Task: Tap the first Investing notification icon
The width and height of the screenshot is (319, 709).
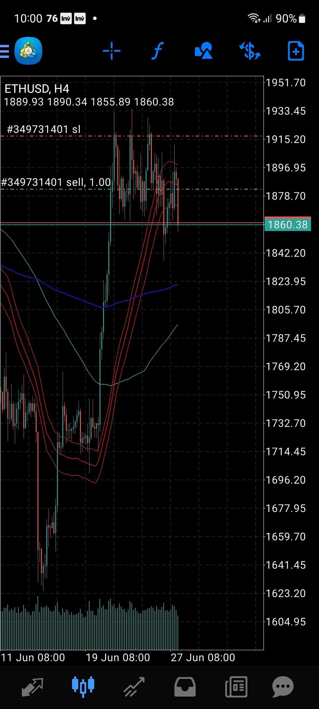Action: pyautogui.click(x=66, y=18)
